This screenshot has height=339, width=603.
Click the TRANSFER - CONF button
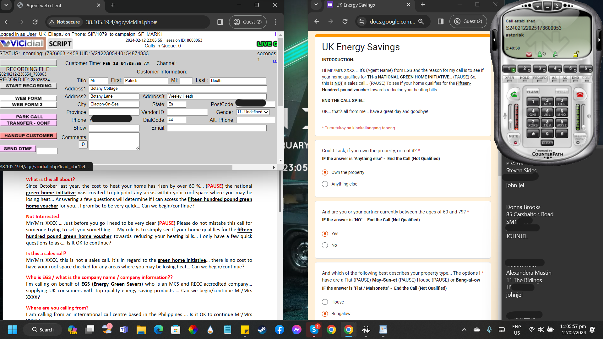tap(29, 123)
